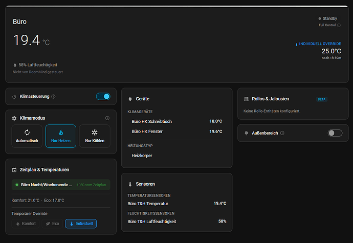Viewport: 353px width, 243px height.
Task: Click the Büro HK Fenster device row
Action: pyautogui.click(x=176, y=131)
